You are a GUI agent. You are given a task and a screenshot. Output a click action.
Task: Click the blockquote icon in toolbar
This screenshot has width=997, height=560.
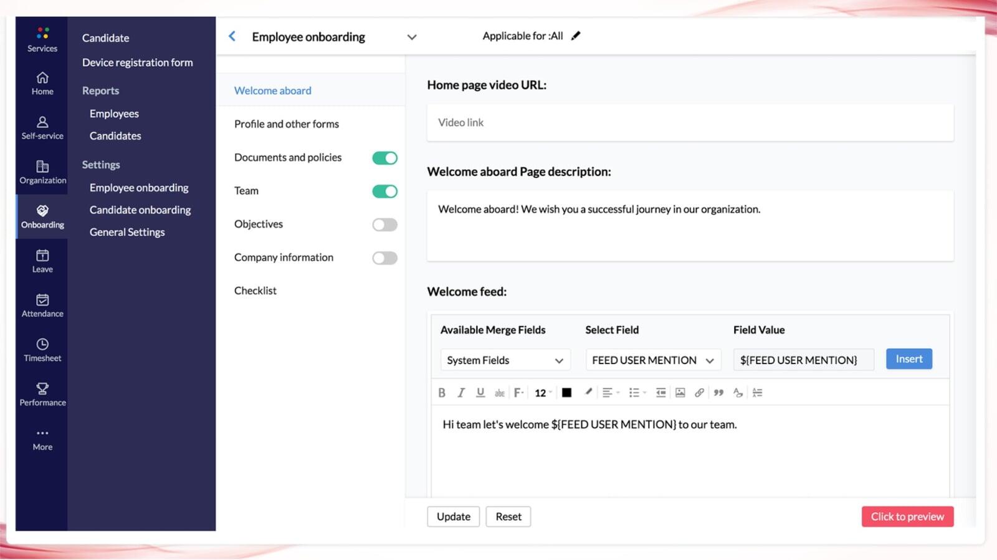(x=718, y=393)
